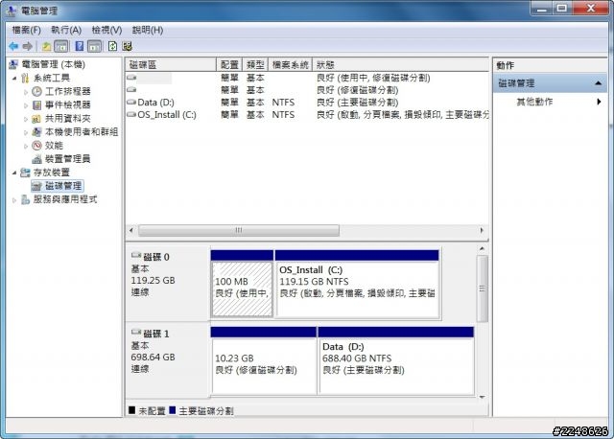Screen dimensions: 614x439
Task: Click the disk view vertical scrollbar thumb
Action: [482, 289]
